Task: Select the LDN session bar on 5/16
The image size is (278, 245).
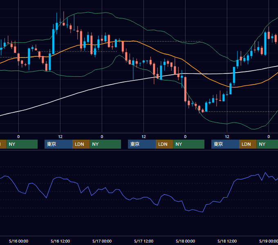Action: coord(81,144)
